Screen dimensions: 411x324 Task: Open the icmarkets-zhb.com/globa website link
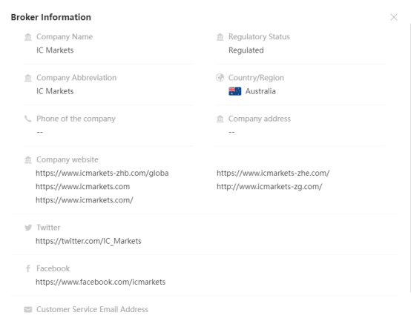pos(102,173)
